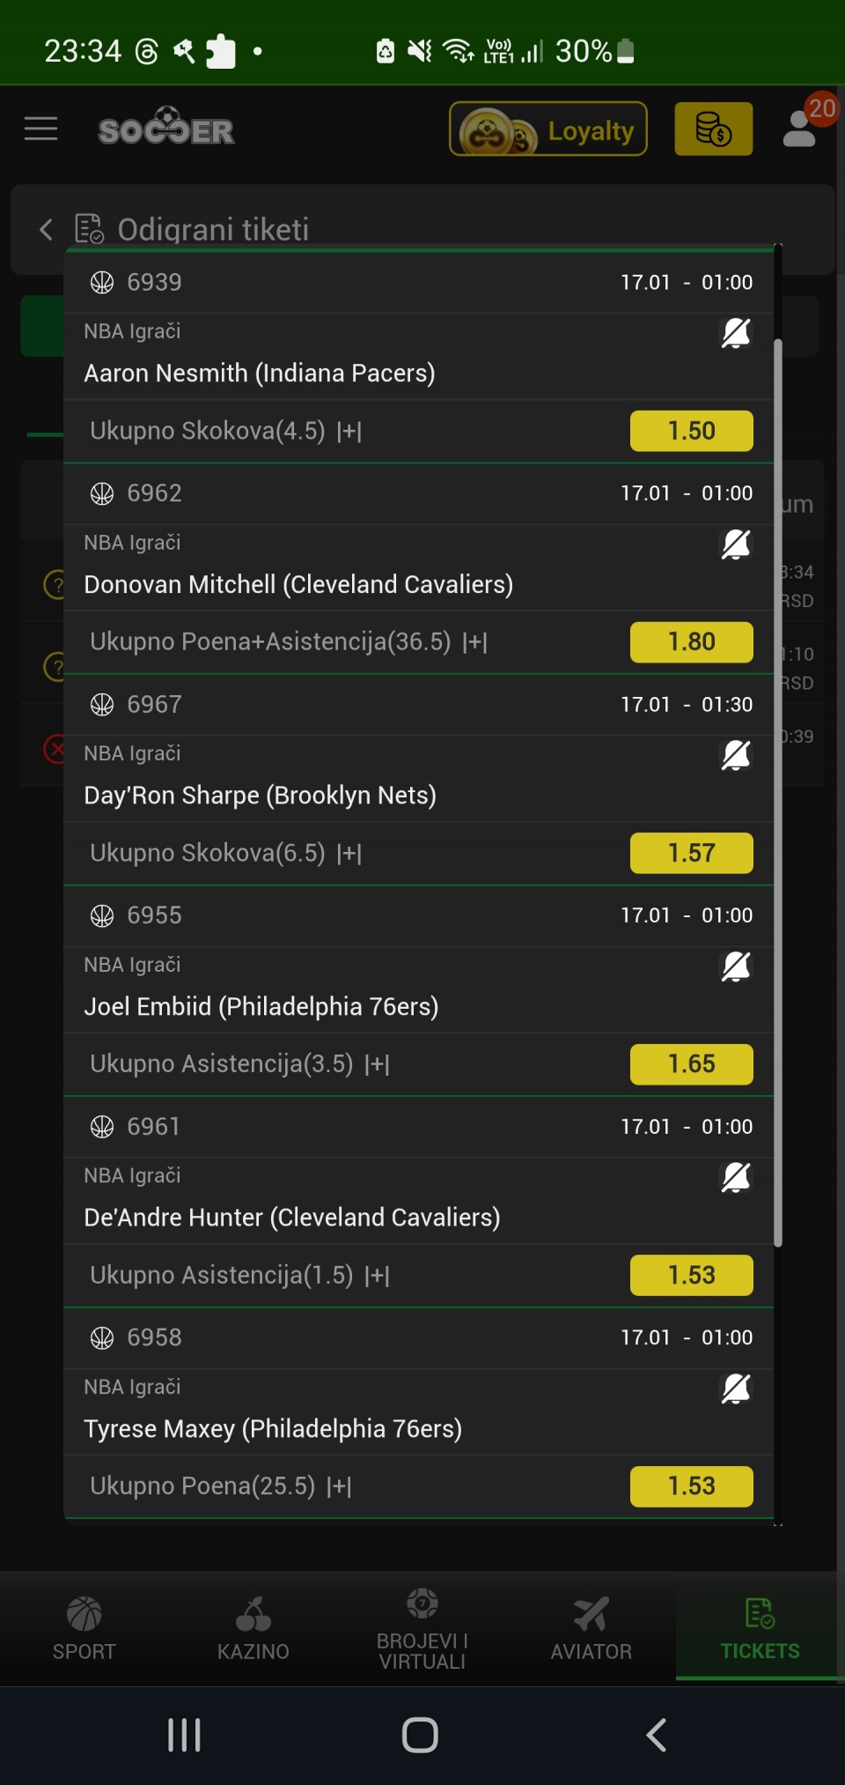Click the ticket list scrollbar
This screenshot has height=1785, width=845.
coord(777,793)
